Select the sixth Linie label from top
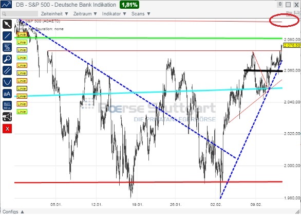 (x=22, y=73)
